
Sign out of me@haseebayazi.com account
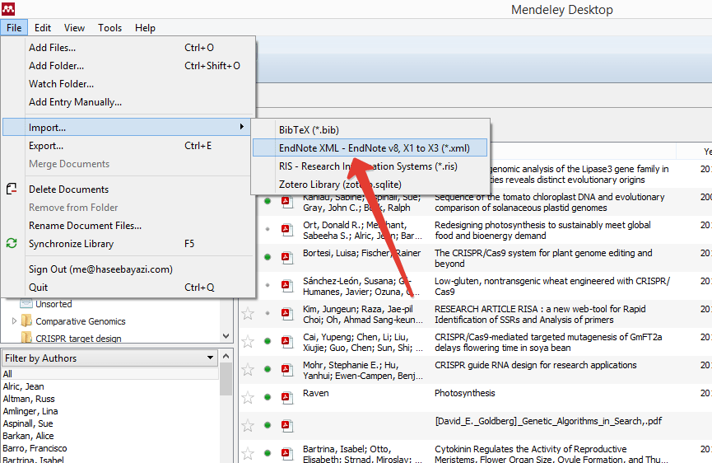[128, 269]
